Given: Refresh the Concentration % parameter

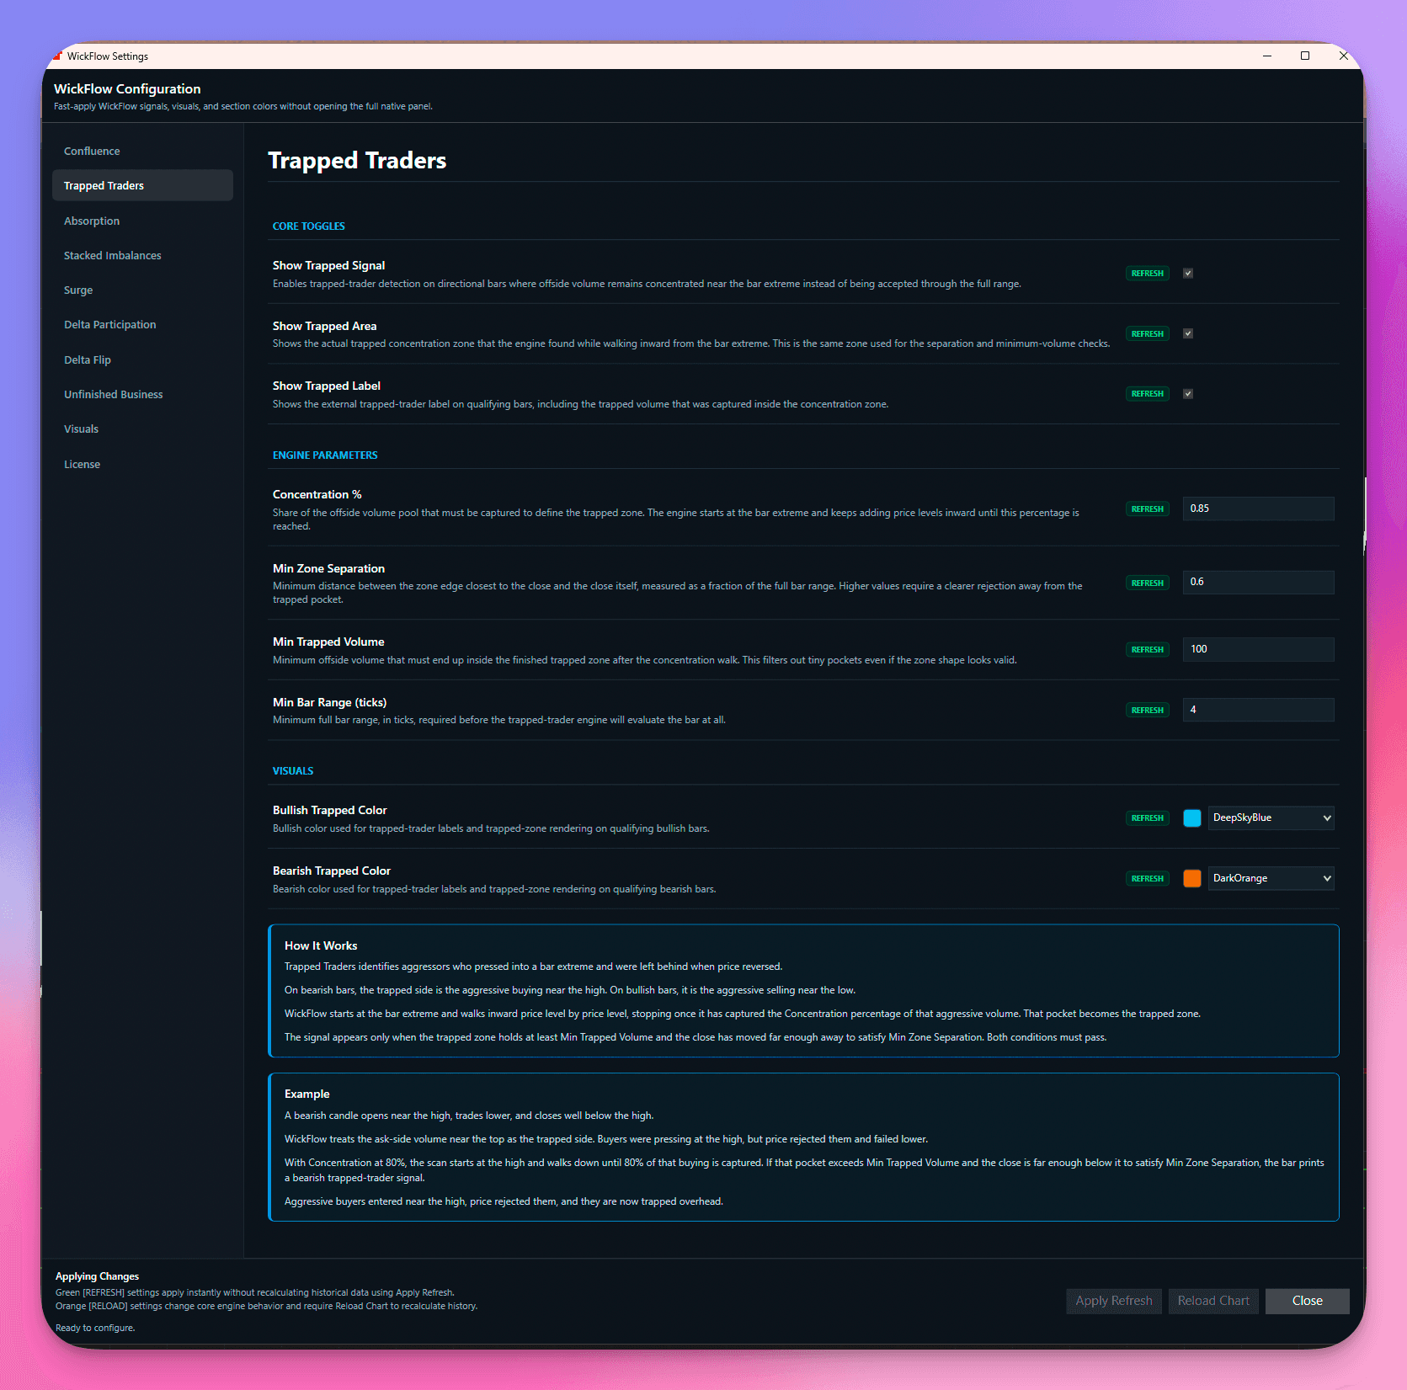Looking at the screenshot, I should [1147, 509].
